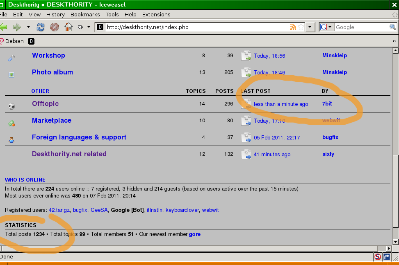Click the NoScript icon in status bar
The height and width of the screenshot is (265, 399).
377,257
